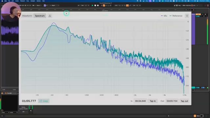This screenshot has height=118, width=210.
Task: Click the 01:55.777 playback time display
Action: pyautogui.click(x=29, y=101)
